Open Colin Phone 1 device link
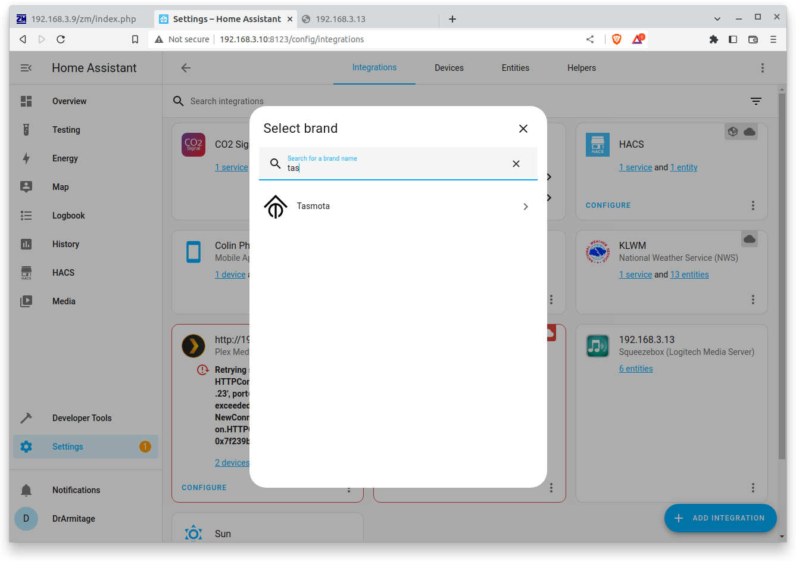This screenshot has height=561, width=796. [x=230, y=275]
